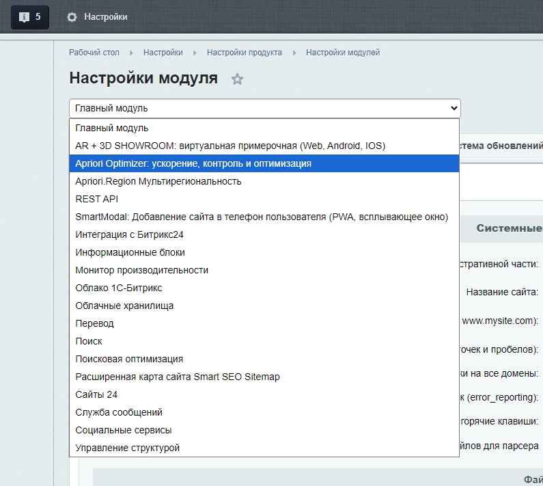Choose Монитор производительности module
The width and height of the screenshot is (543, 486).
[x=142, y=270]
